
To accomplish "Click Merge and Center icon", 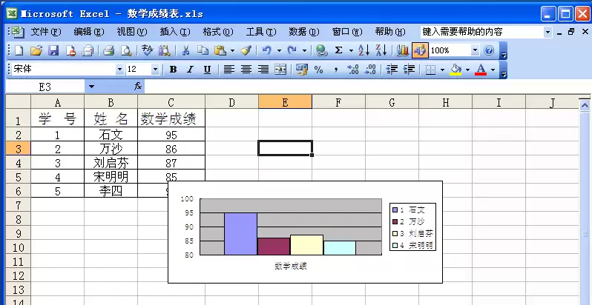I will click(280, 70).
